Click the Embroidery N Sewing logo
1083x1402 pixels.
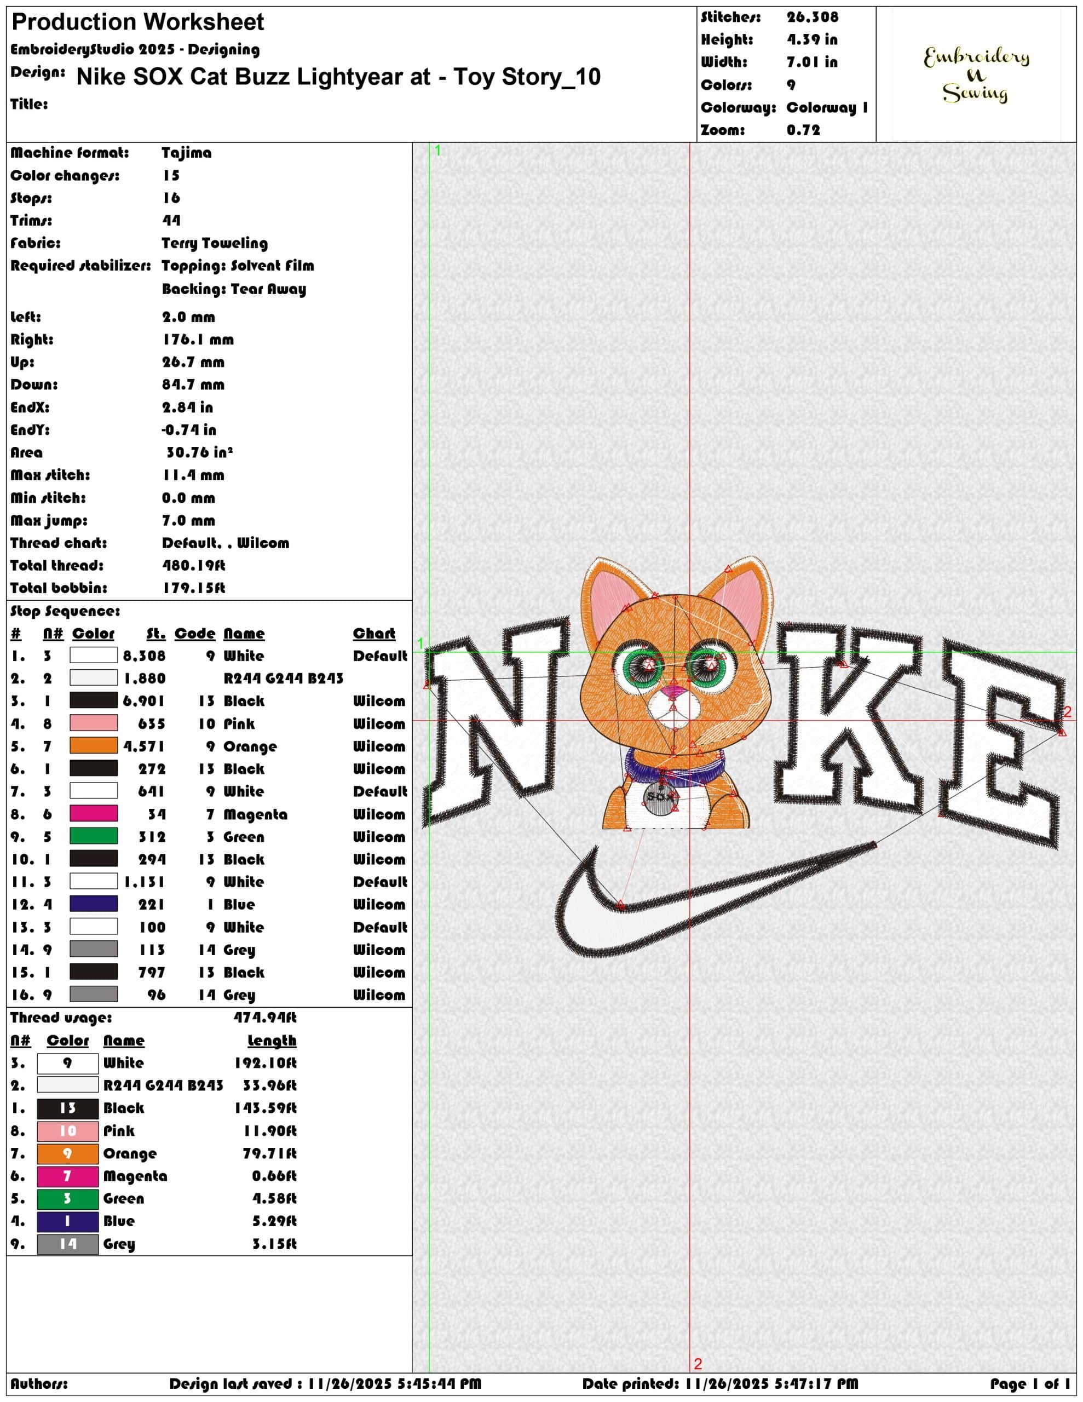[x=976, y=74]
